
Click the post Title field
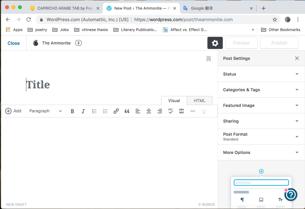point(82,85)
